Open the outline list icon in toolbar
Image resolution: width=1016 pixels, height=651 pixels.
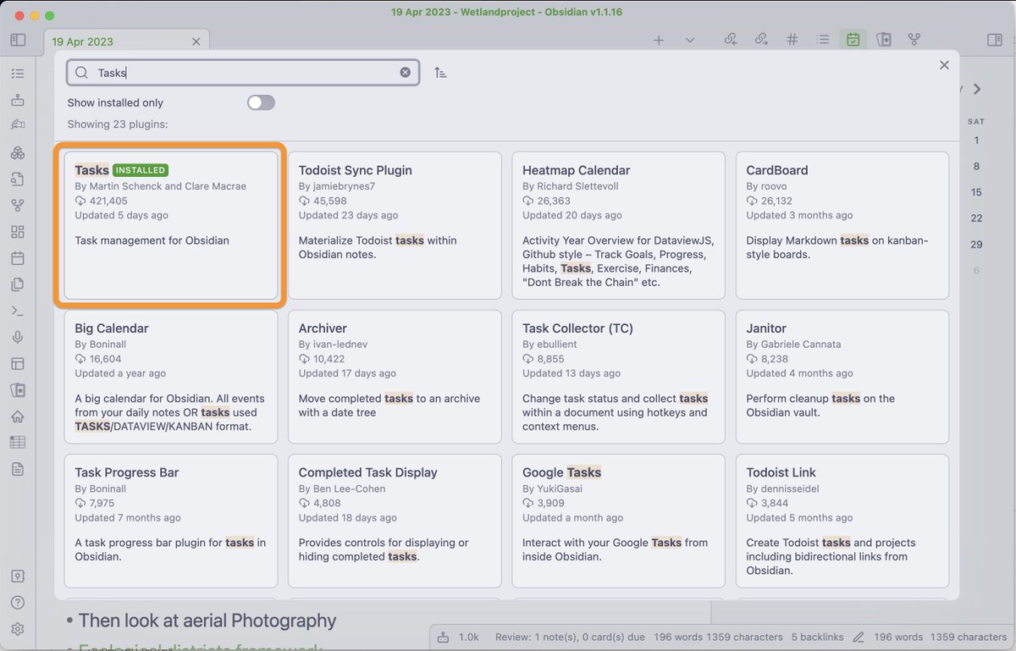(x=822, y=40)
